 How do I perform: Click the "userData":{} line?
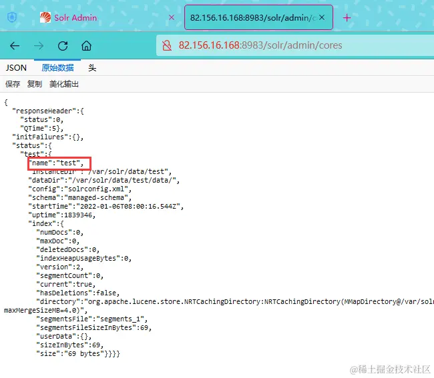tap(63, 337)
